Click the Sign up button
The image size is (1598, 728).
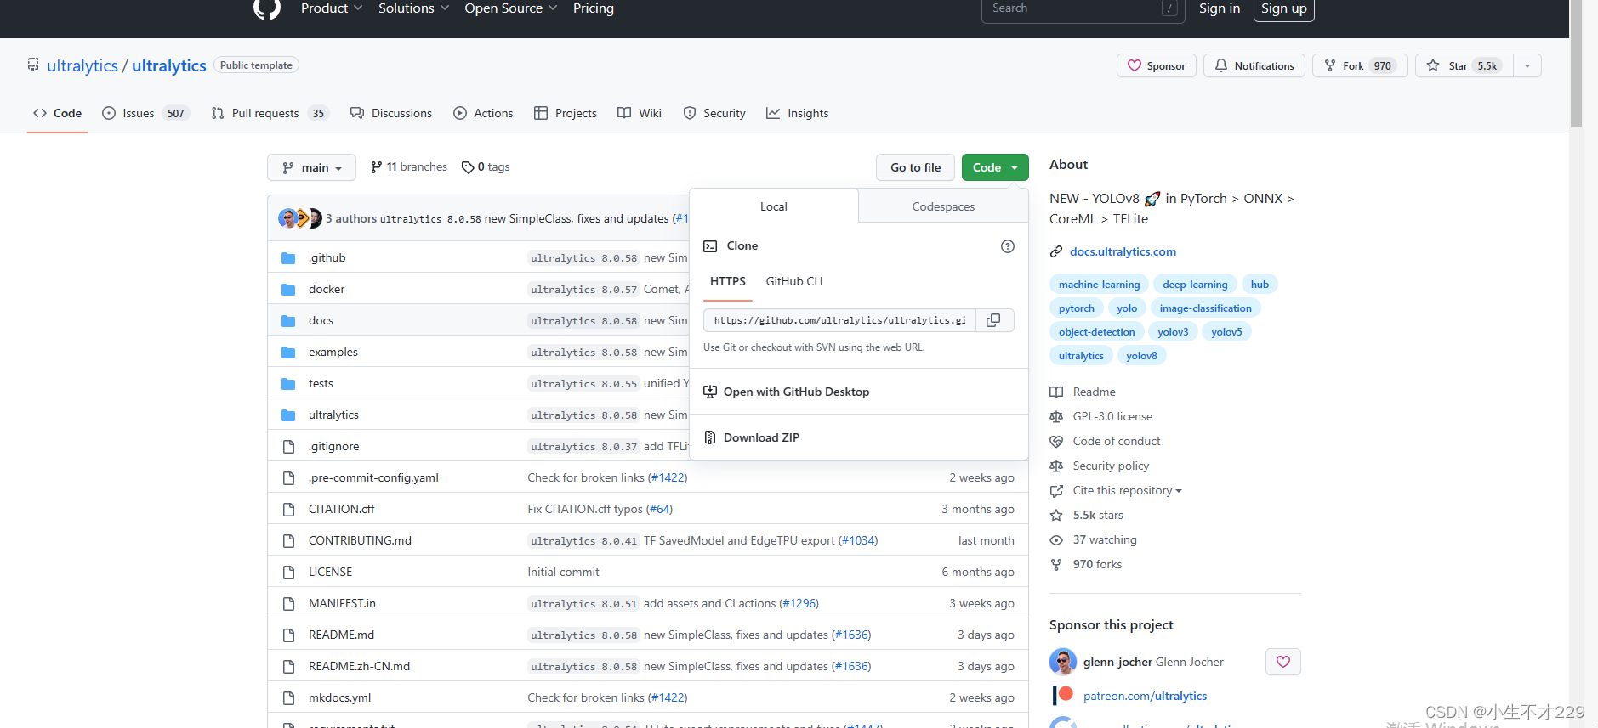pyautogui.click(x=1283, y=8)
